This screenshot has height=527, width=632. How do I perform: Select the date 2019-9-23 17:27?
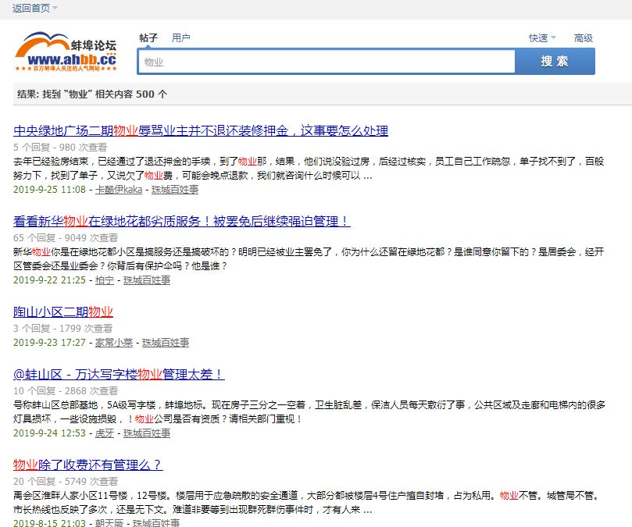point(49,343)
